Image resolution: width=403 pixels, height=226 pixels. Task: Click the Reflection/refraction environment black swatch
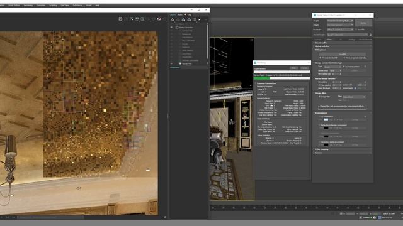[x=326, y=128]
